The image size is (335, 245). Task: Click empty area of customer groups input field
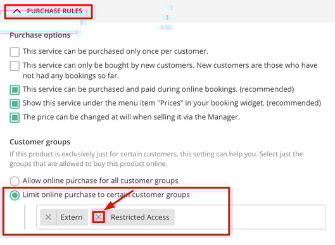[250, 217]
